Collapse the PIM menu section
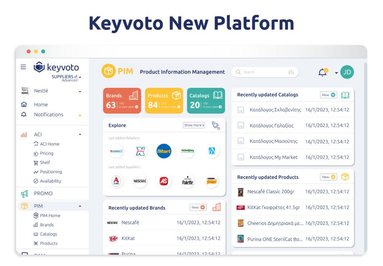 point(80,206)
